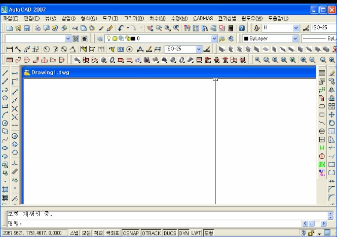Toggle the layer 0 lock icon
Screen dimensions: 337x237
128,38
